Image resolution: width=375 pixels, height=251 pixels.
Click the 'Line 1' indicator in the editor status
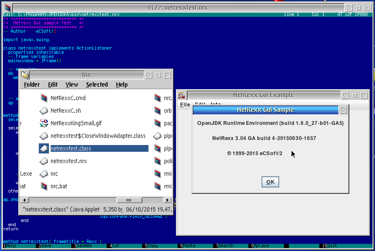[291, 15]
